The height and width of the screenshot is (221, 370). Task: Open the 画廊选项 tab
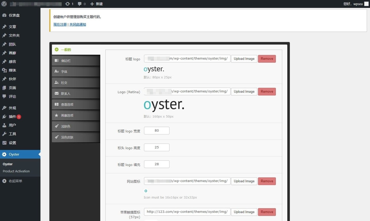click(76, 115)
